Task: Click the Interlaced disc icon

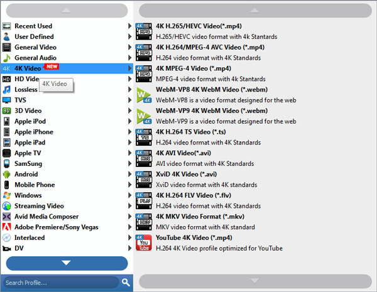Action: click(x=6, y=237)
